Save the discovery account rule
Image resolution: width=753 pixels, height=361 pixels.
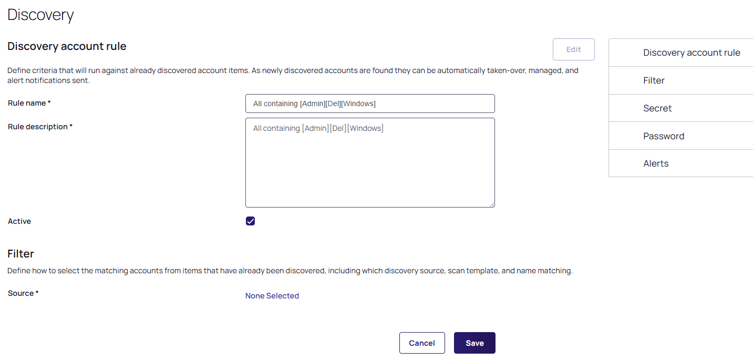click(475, 343)
